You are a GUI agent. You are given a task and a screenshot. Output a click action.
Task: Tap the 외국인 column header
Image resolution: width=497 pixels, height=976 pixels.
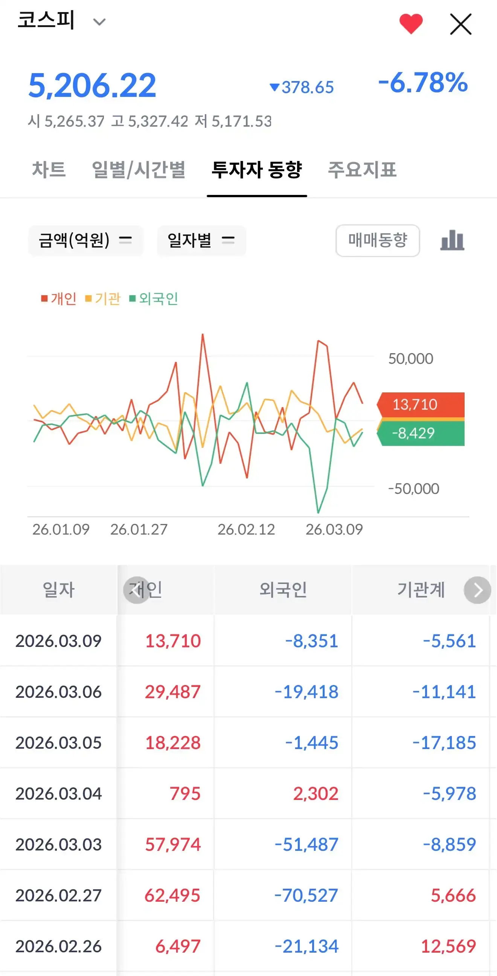[x=283, y=590]
